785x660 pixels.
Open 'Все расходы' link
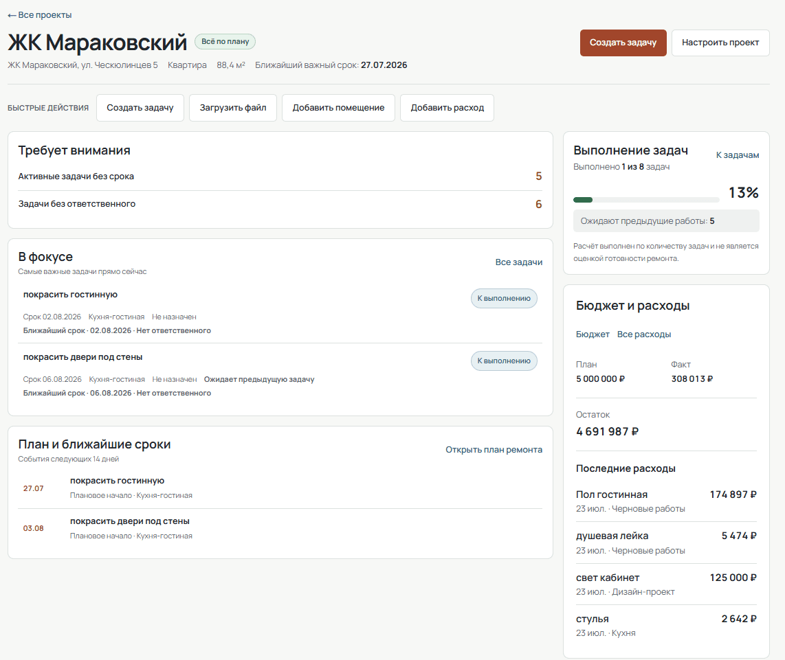click(x=644, y=334)
